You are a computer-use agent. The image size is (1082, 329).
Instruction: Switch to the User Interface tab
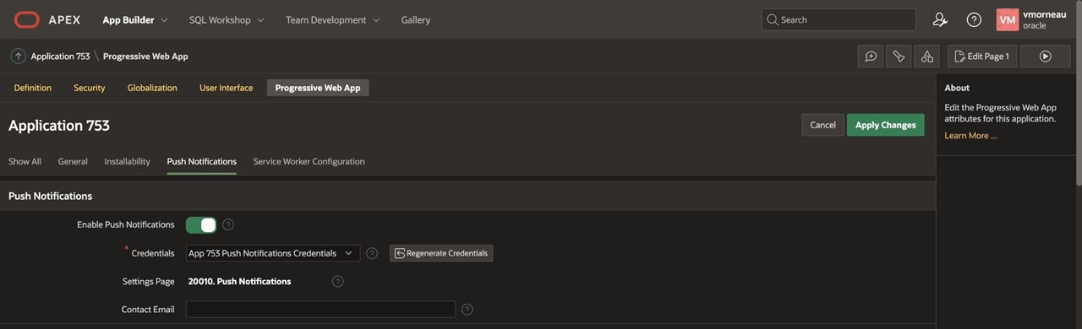226,88
